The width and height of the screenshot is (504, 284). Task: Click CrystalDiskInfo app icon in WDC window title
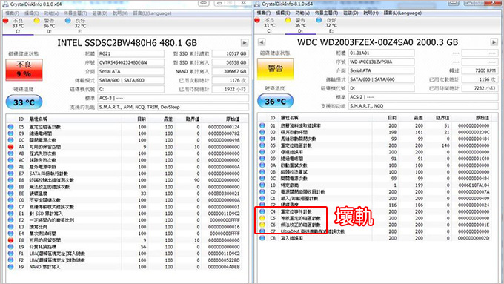point(257,4)
